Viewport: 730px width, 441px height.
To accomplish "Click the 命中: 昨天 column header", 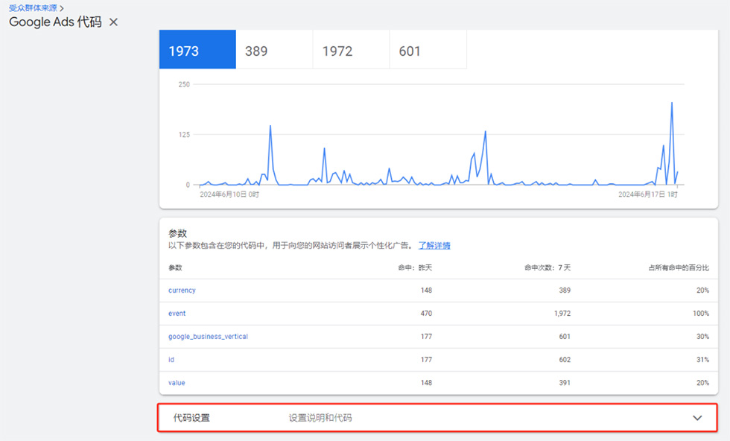I will [415, 267].
